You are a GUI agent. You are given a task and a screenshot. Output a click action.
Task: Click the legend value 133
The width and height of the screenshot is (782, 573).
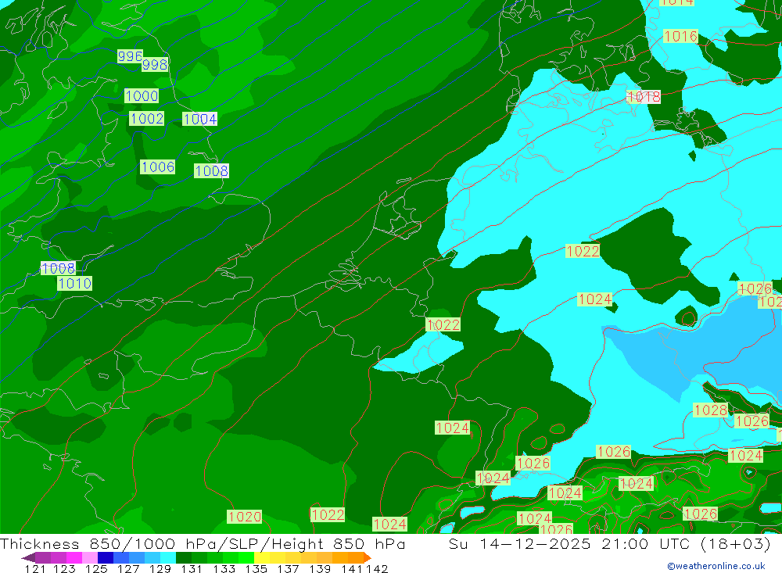[224, 569]
